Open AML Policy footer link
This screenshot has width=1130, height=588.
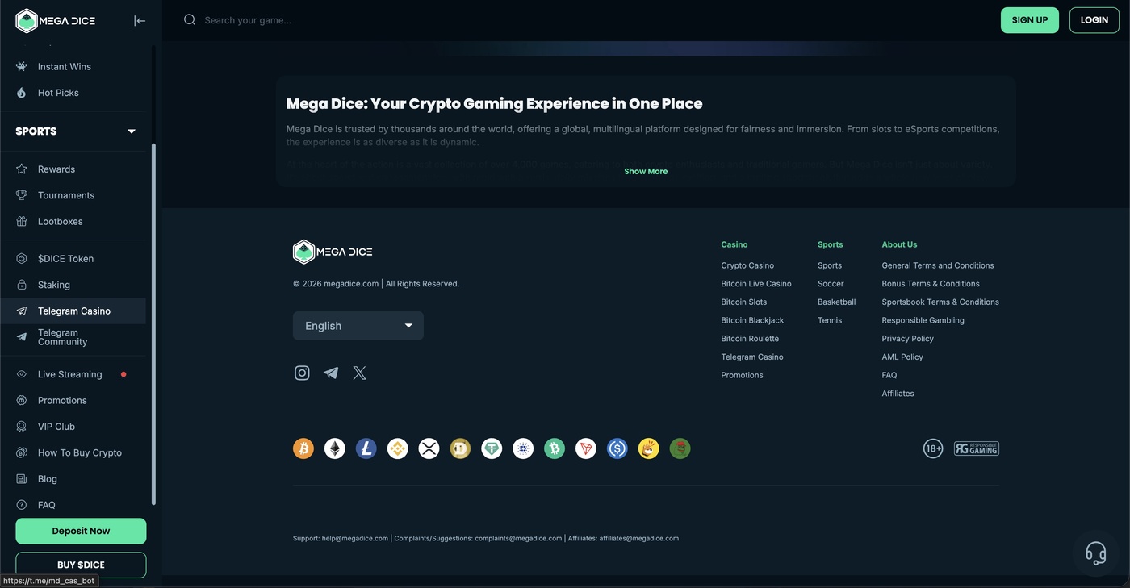(902, 357)
